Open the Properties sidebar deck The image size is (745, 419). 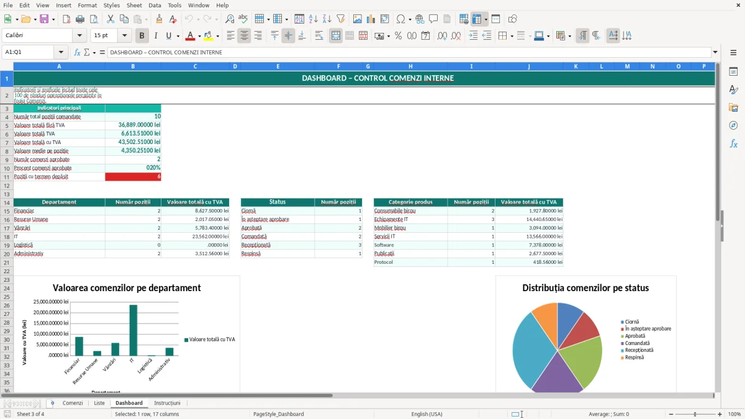(733, 71)
